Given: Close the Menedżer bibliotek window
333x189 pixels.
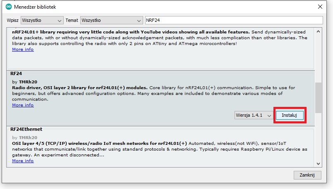Looking at the screenshot, I should tap(320, 7).
